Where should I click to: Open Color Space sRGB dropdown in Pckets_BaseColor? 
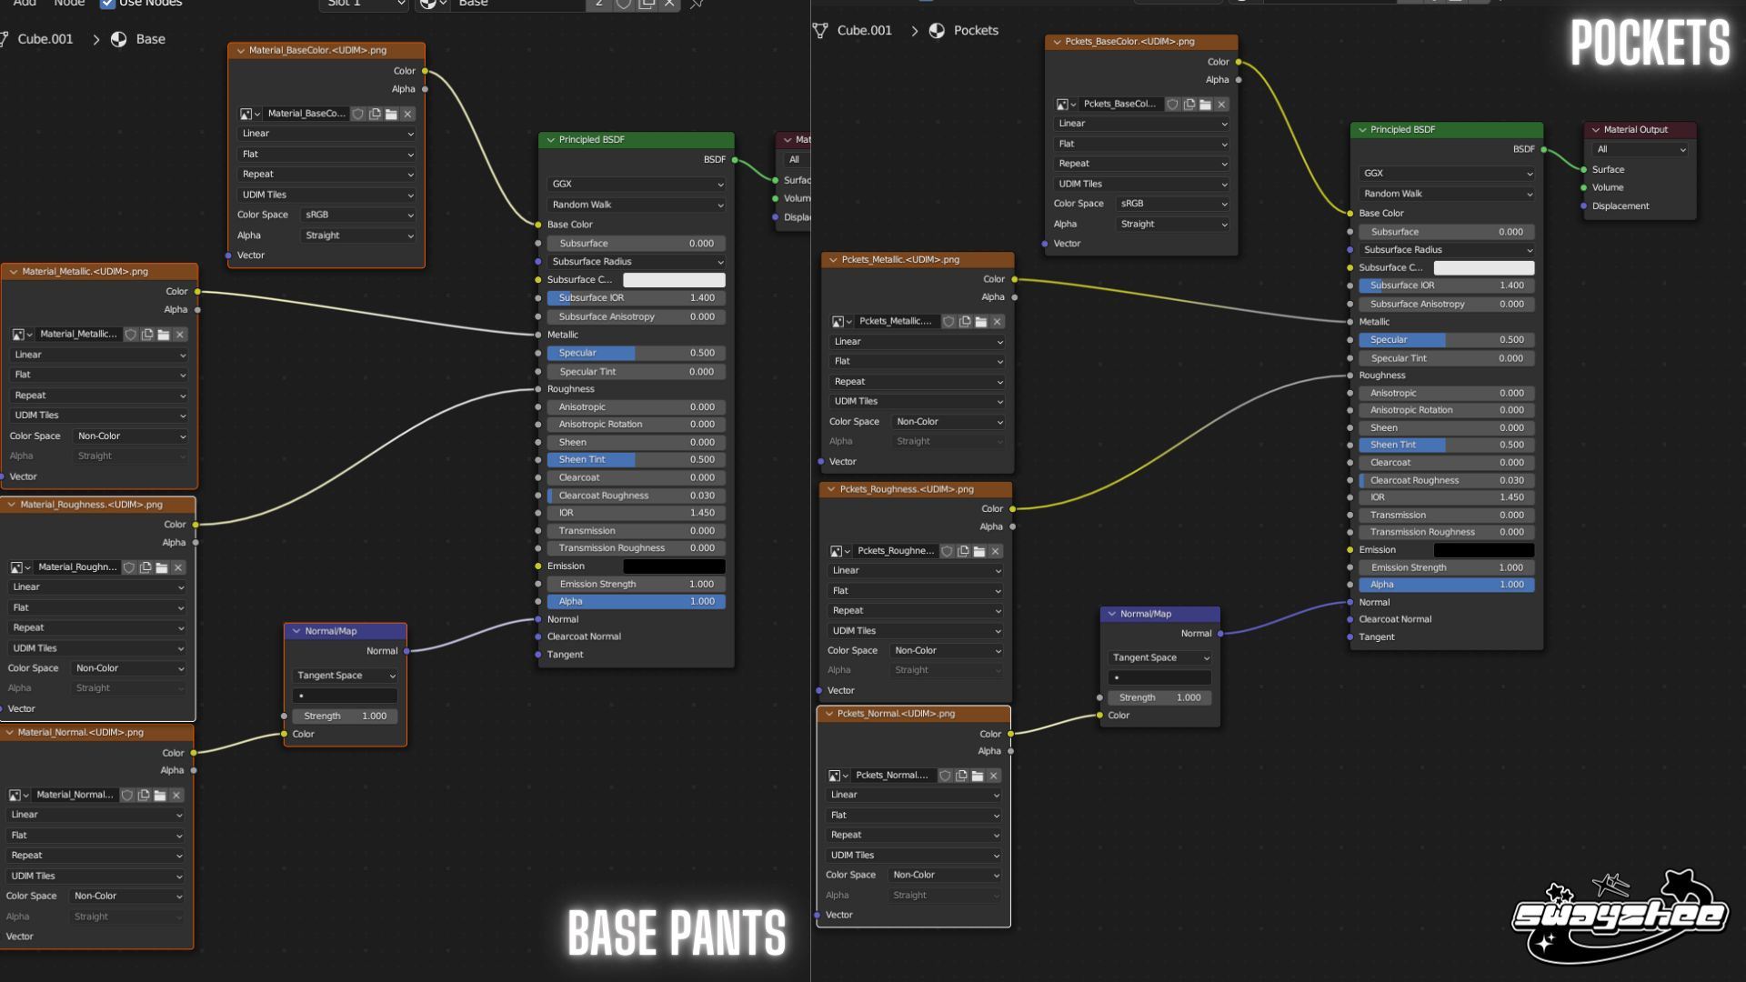click(x=1172, y=204)
